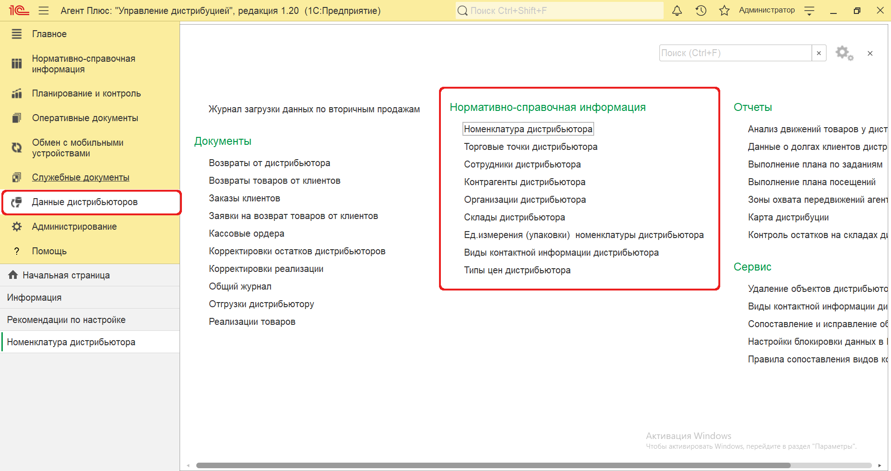
Task: Open Кассовые ордера
Action: [x=246, y=233]
